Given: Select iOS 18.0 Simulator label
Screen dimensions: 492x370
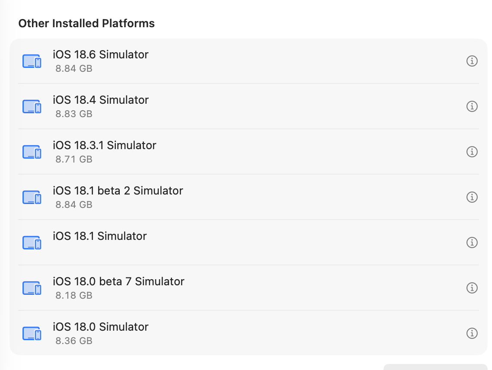Looking at the screenshot, I should (101, 327).
